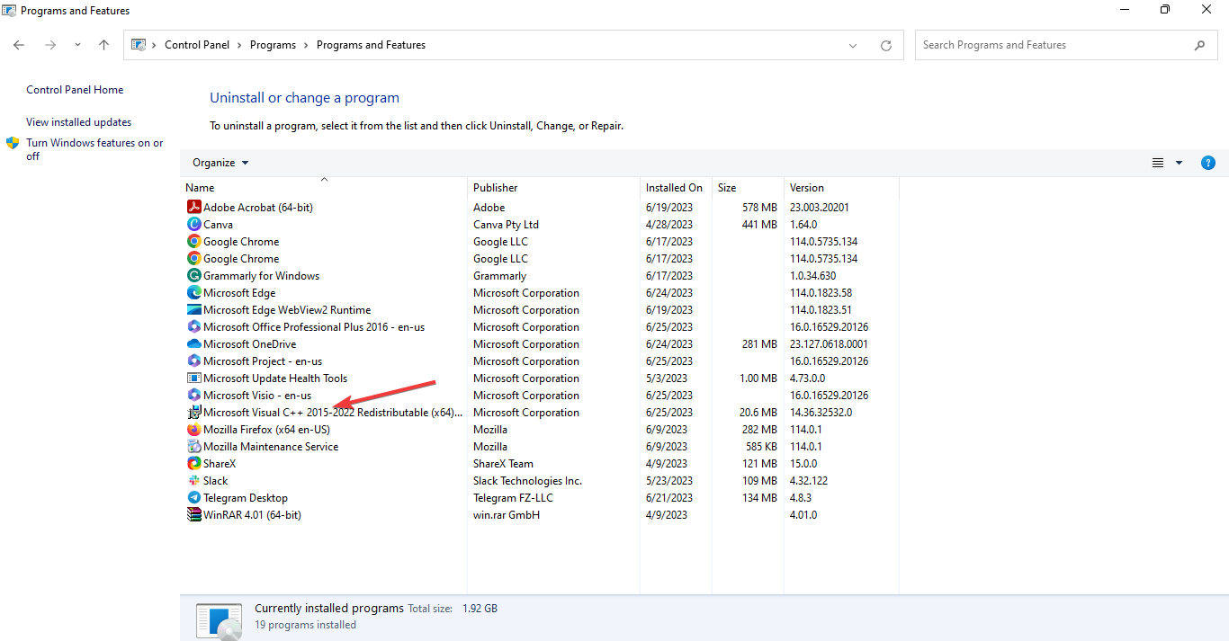1229x641 pixels.
Task: Select Microsoft Edge WebView2 Runtime name
Action: click(287, 310)
